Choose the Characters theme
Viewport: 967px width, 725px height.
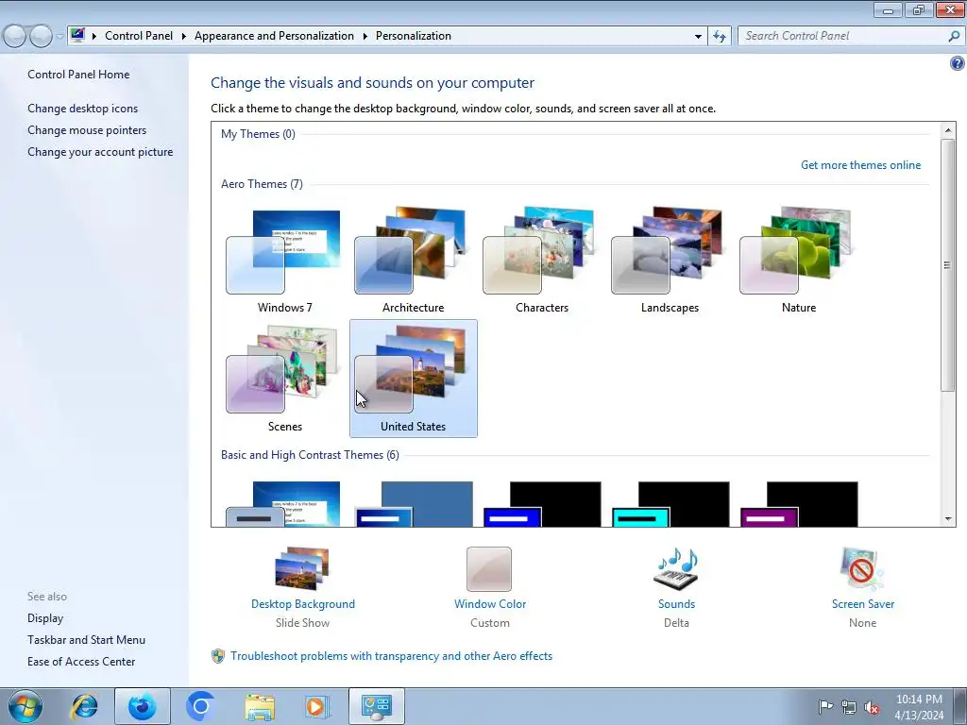point(541,261)
